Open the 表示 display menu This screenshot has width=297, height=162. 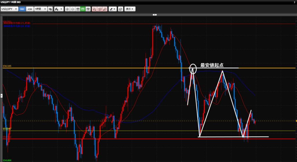click(130, 9)
